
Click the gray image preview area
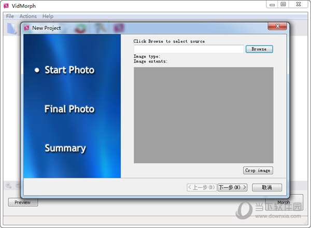204,115
